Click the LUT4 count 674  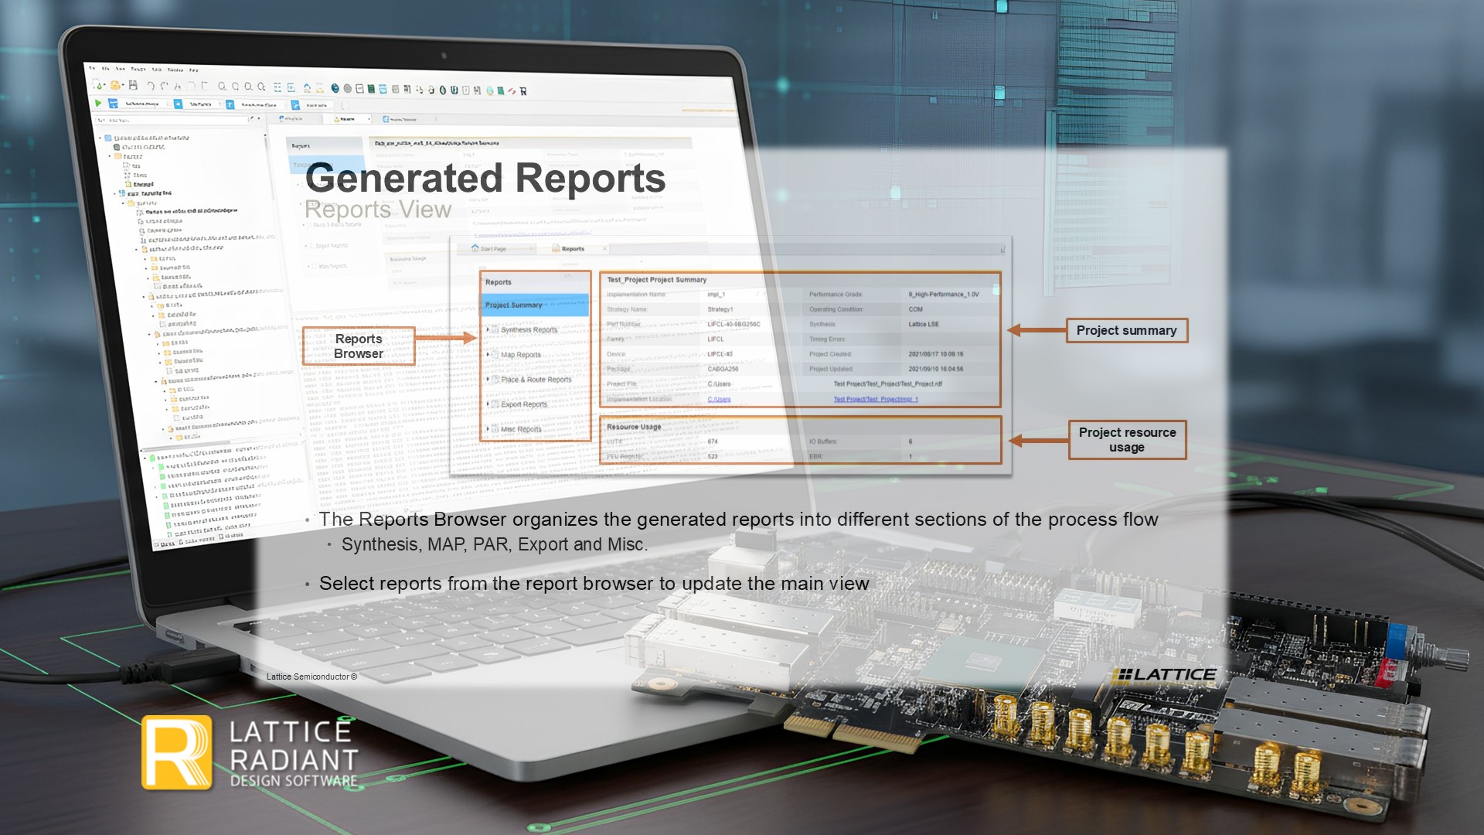pos(713,442)
